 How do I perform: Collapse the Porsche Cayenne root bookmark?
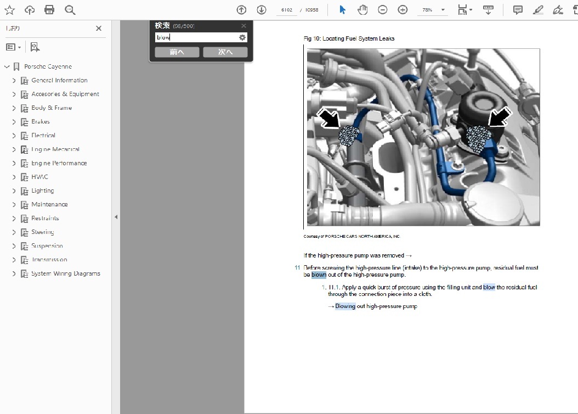[7, 67]
